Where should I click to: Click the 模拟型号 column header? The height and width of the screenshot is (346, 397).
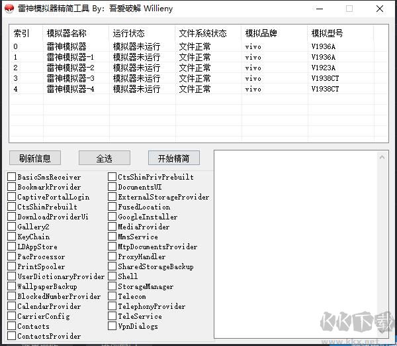point(341,33)
